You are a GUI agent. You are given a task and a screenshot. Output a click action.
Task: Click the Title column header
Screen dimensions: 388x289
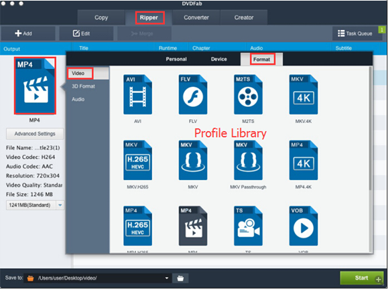coord(84,48)
